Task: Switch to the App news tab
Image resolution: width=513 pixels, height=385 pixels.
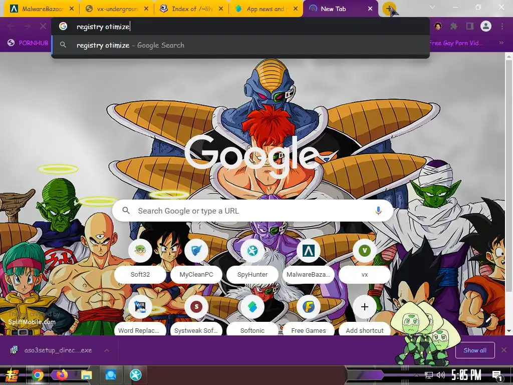Action: click(262, 9)
